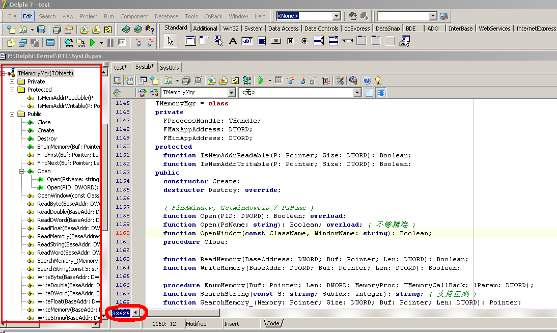Switch to the SysUtils editor tab
Viewport: 557px width, 333px height.
(170, 68)
